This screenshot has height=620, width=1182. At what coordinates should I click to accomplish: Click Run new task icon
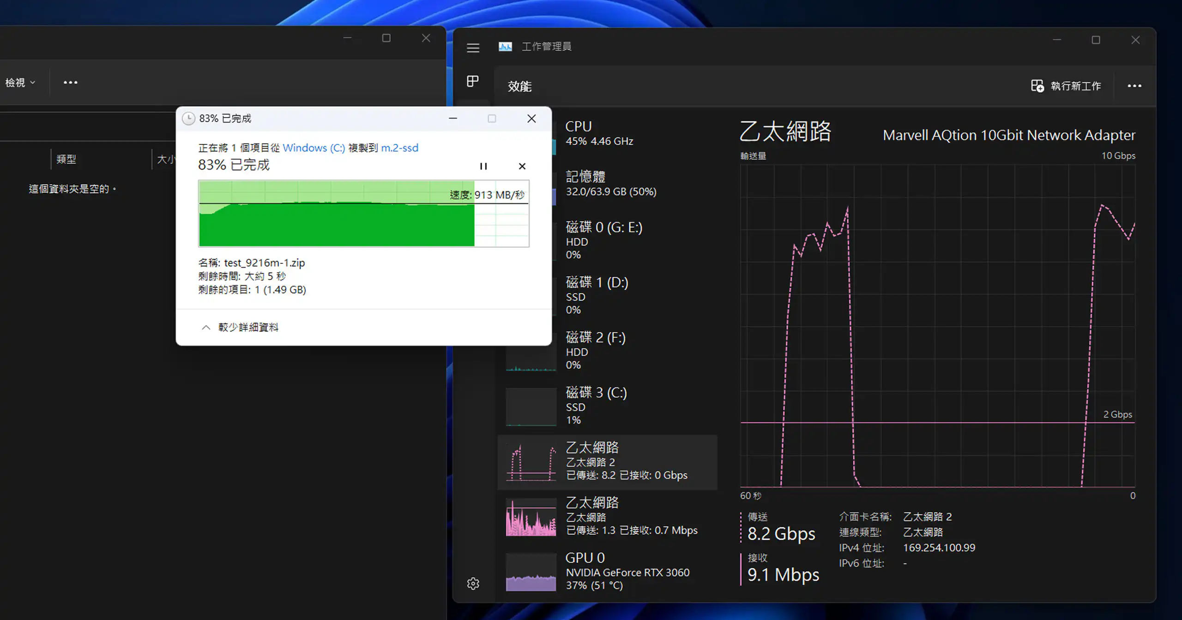1037,86
